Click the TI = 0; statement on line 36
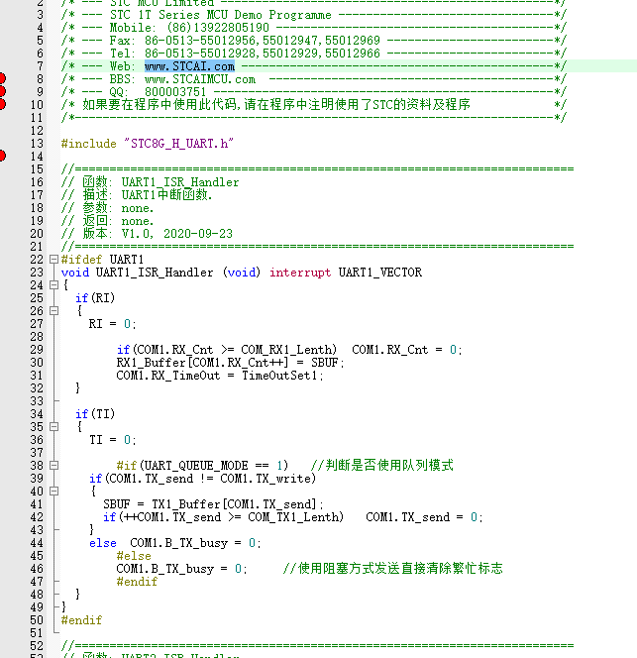The height and width of the screenshot is (658, 637). 113,440
